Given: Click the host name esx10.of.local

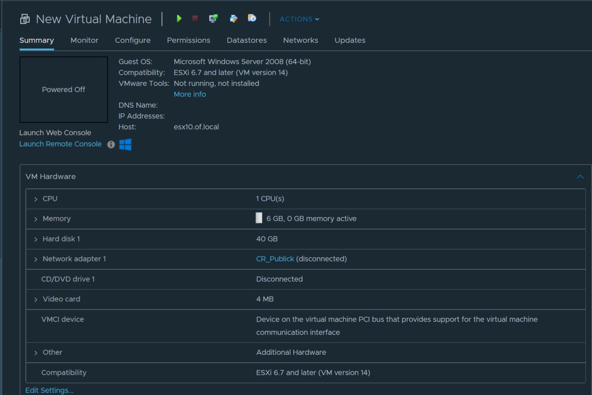Looking at the screenshot, I should (197, 127).
